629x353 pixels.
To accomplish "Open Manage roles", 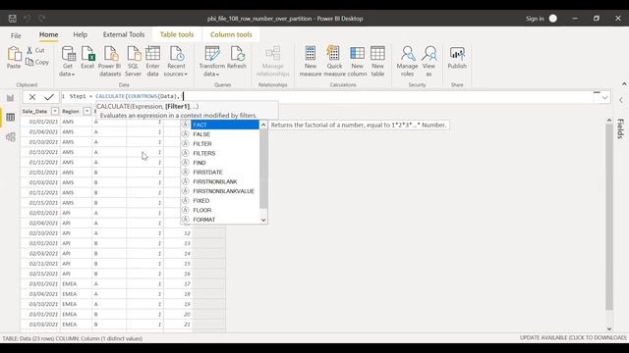I will [407, 61].
